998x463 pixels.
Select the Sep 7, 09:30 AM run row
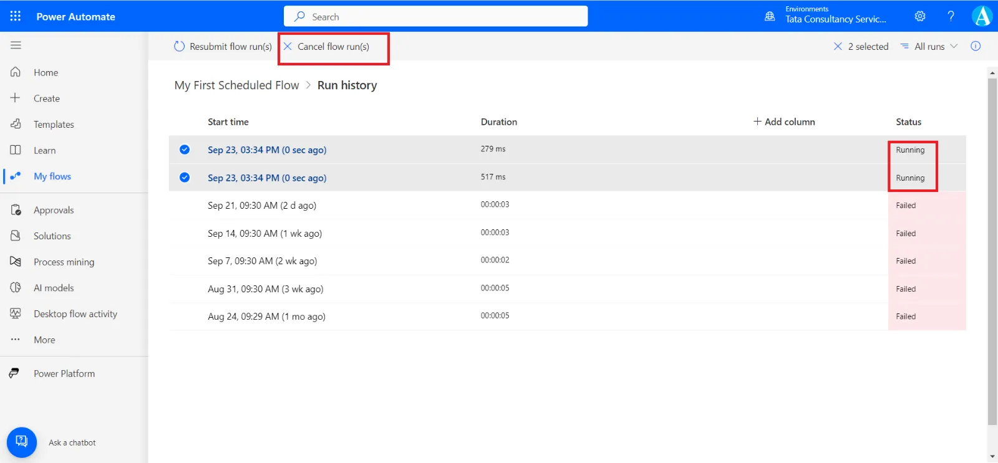coord(567,260)
